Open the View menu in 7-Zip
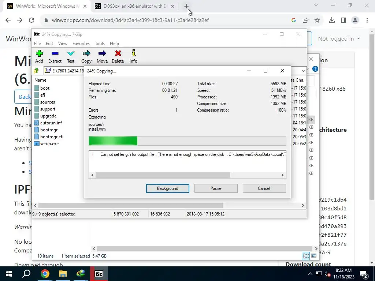The width and height of the screenshot is (375, 281). (63, 44)
